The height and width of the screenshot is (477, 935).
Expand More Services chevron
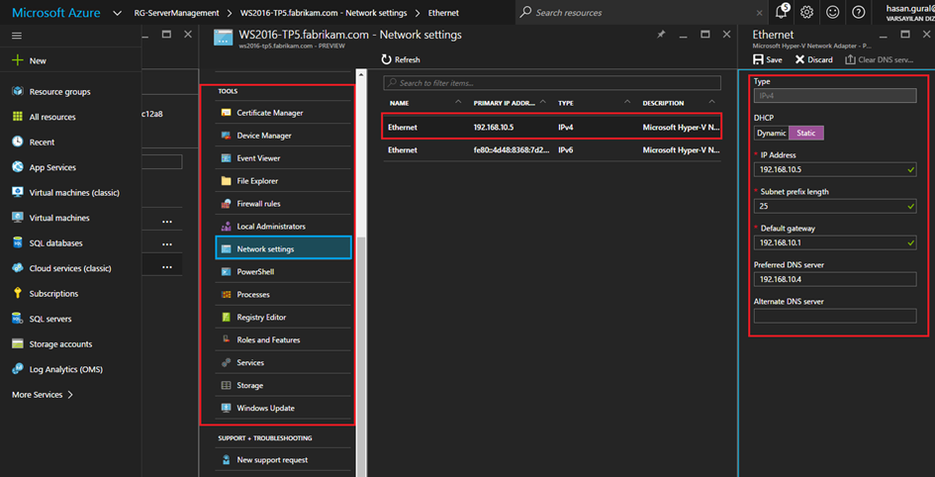[x=70, y=395]
